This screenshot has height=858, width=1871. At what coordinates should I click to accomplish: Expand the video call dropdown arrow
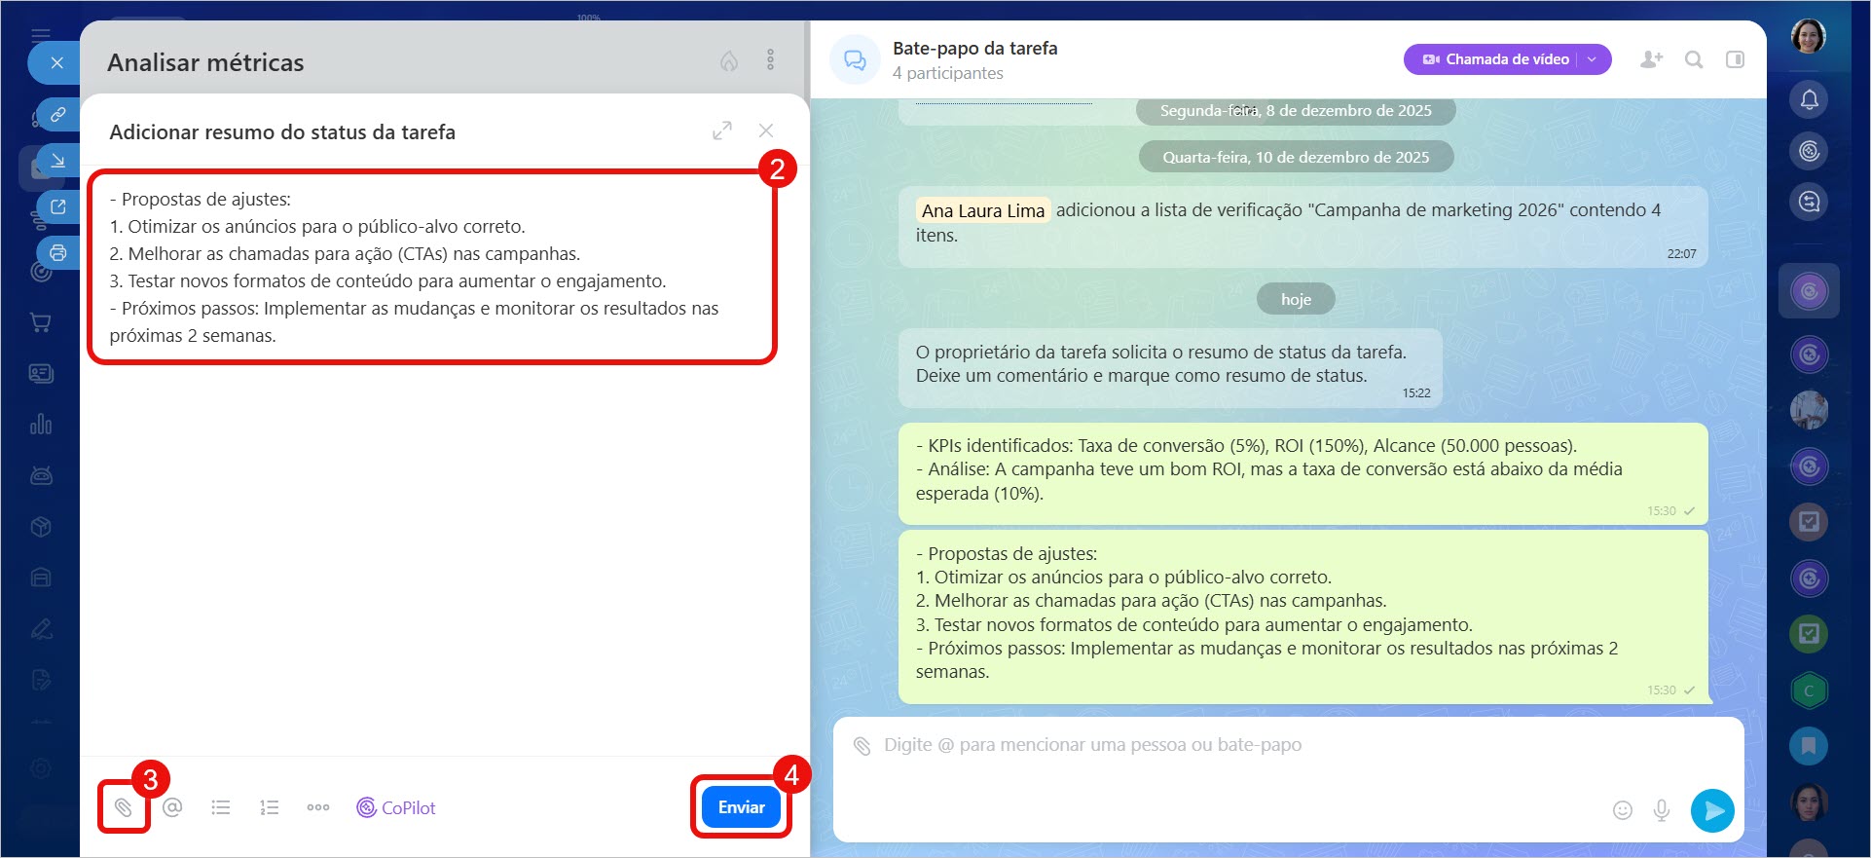click(1593, 59)
